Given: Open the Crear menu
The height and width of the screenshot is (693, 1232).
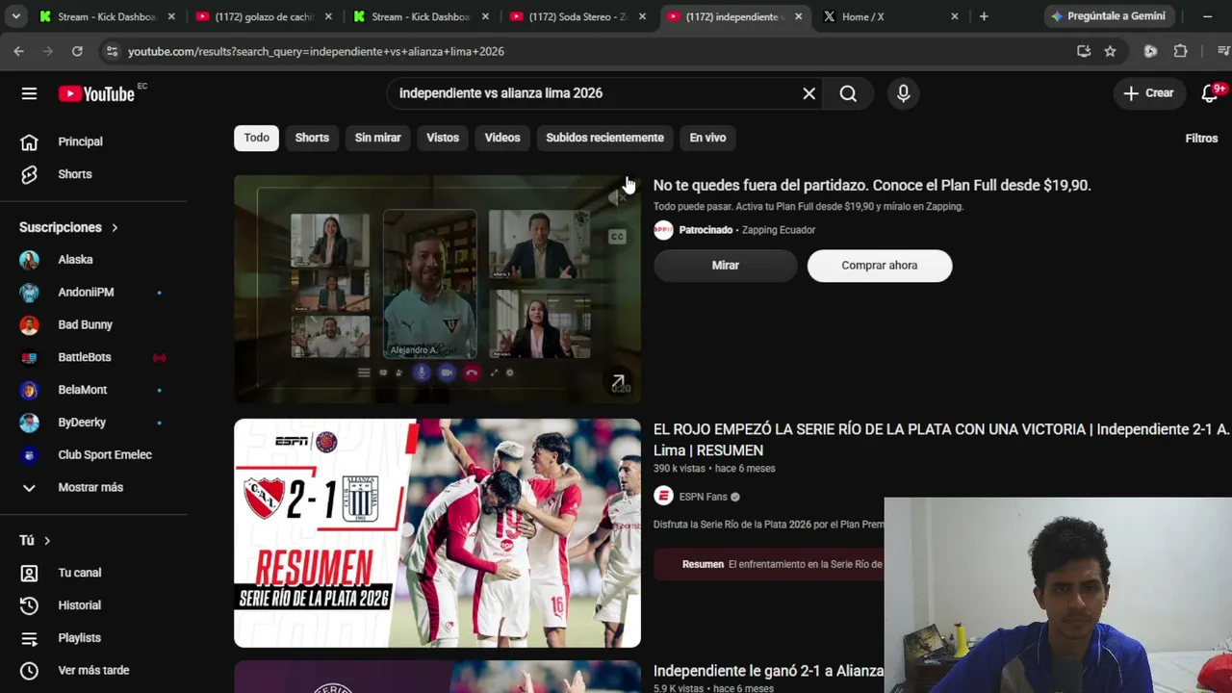Looking at the screenshot, I should coord(1149,93).
